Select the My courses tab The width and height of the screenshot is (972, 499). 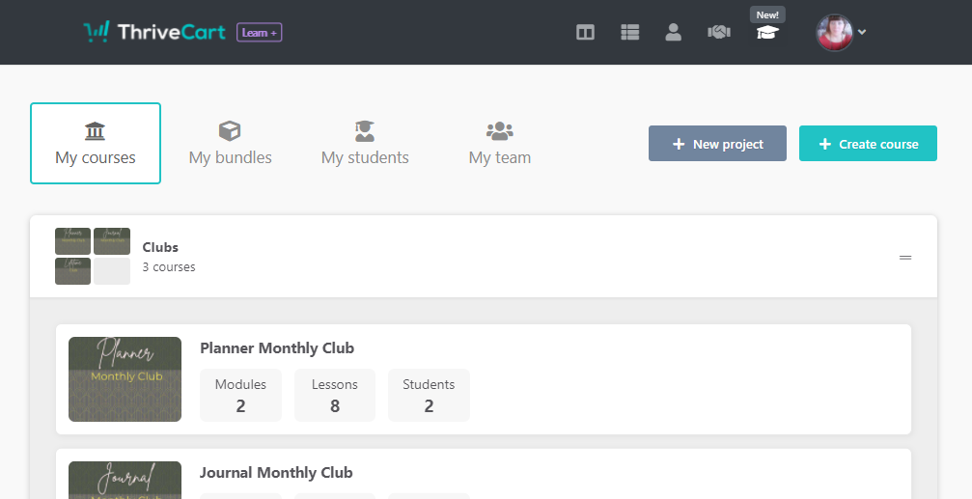(96, 143)
